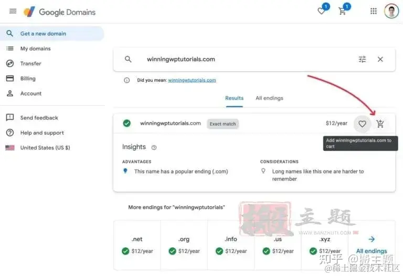Click the green check under .info
The height and width of the screenshot is (276, 403).
click(x=219, y=251)
